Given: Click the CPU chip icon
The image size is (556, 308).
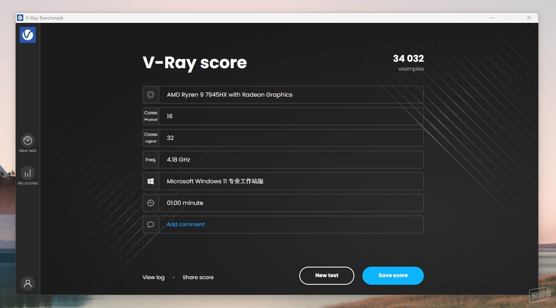Looking at the screenshot, I should (151, 95).
